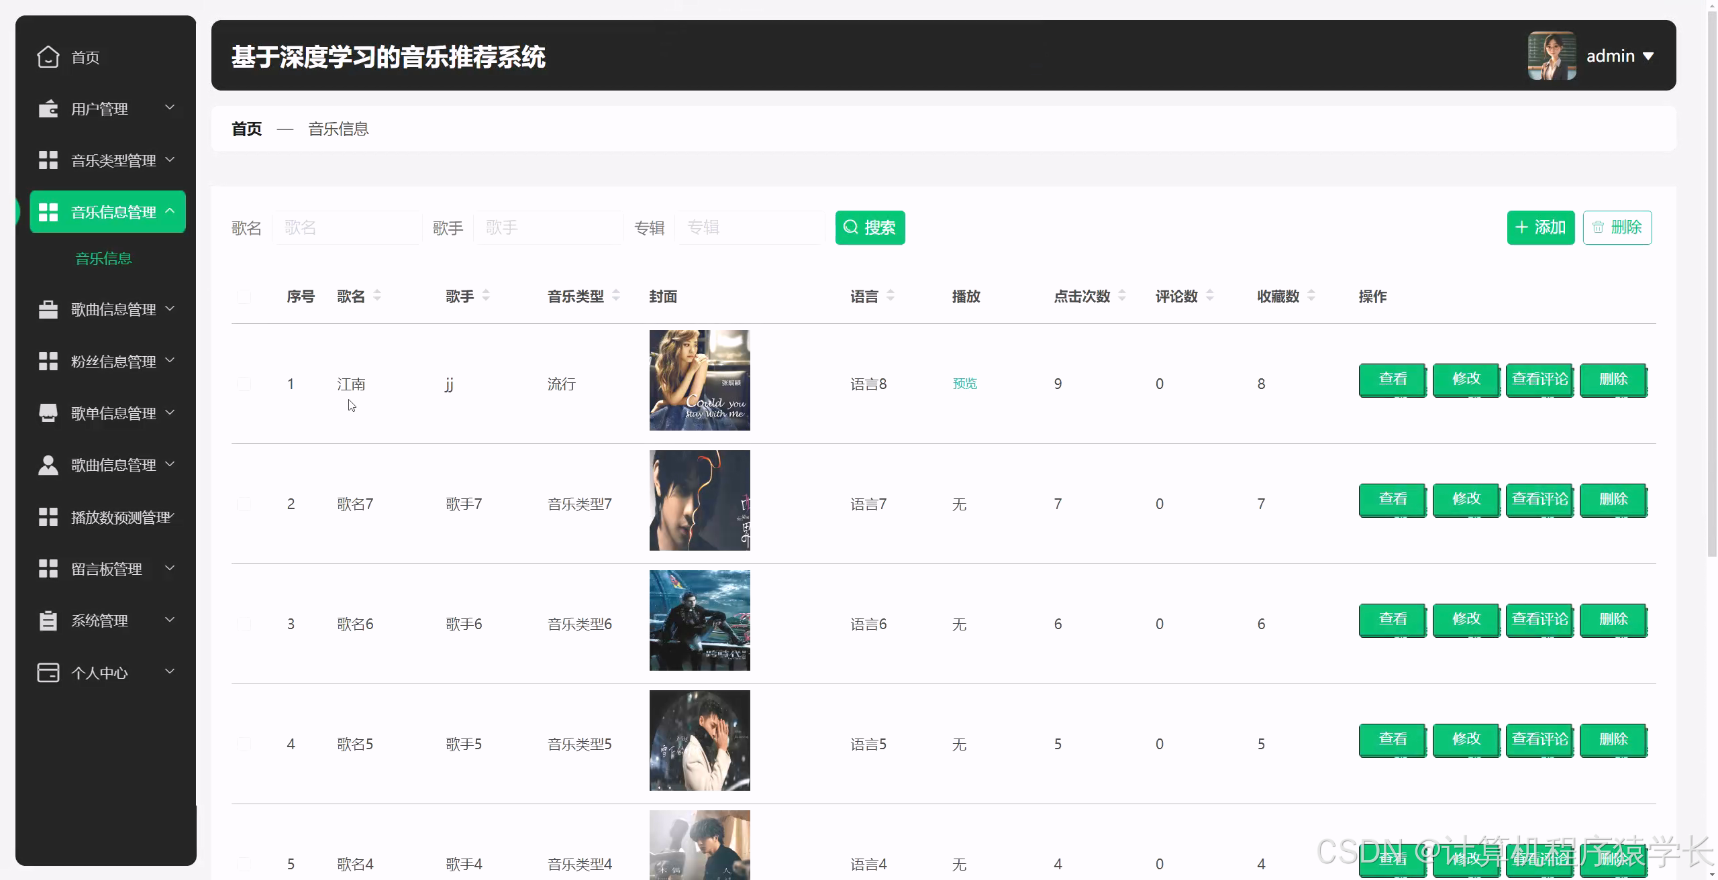Open the 音乐类型管理 menu item
This screenshot has width=1718, height=880.
point(113,160)
